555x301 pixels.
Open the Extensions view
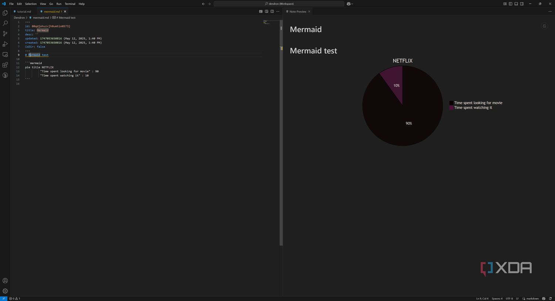[5, 65]
